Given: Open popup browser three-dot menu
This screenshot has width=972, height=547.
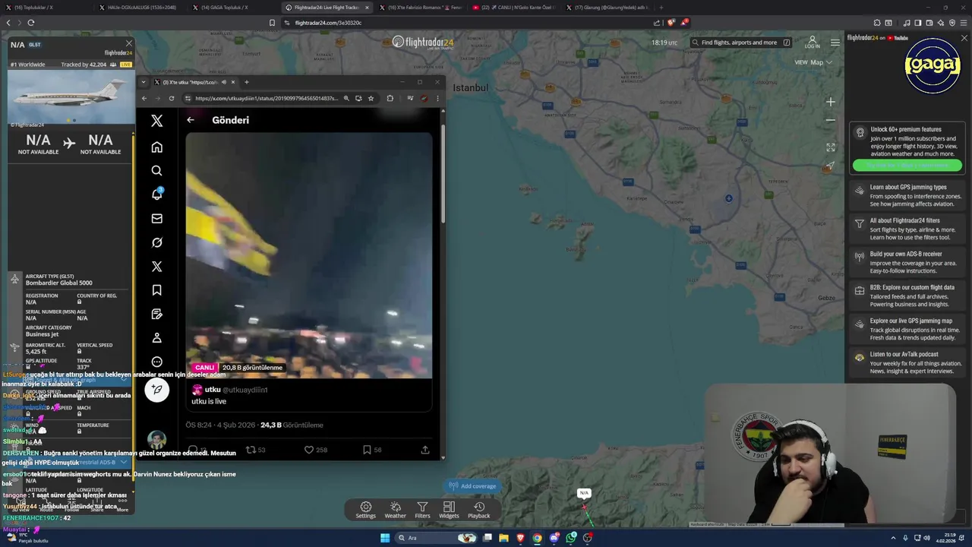Looking at the screenshot, I should [437, 98].
